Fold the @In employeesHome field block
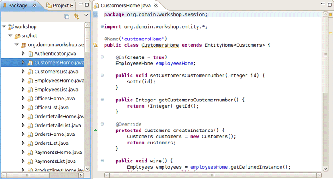The height and width of the screenshot is (179, 334). click(102, 57)
